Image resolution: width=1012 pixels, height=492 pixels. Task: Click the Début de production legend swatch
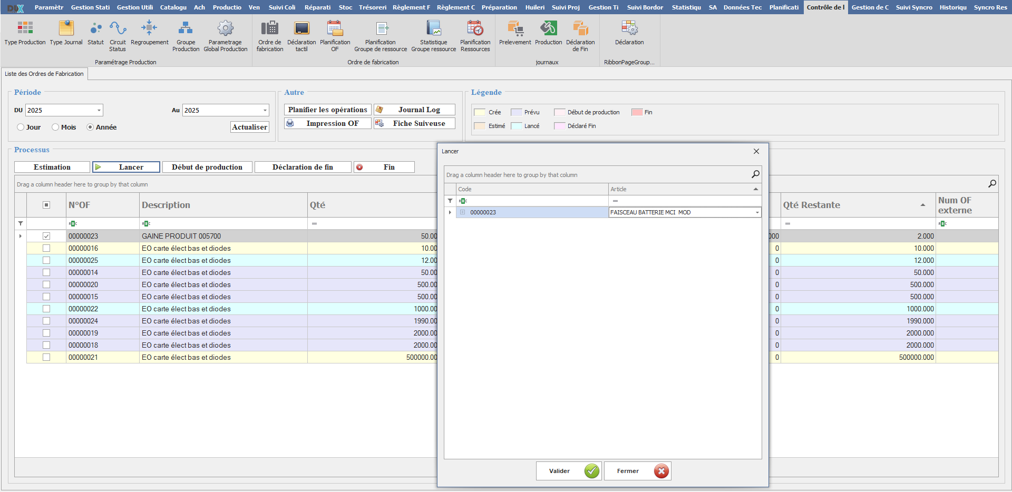click(559, 112)
